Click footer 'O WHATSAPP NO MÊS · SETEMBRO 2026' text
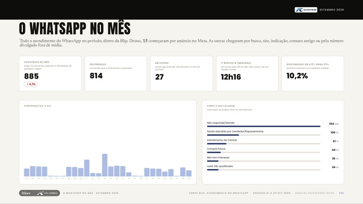Image resolution: width=363 pixels, height=204 pixels. click(90, 193)
